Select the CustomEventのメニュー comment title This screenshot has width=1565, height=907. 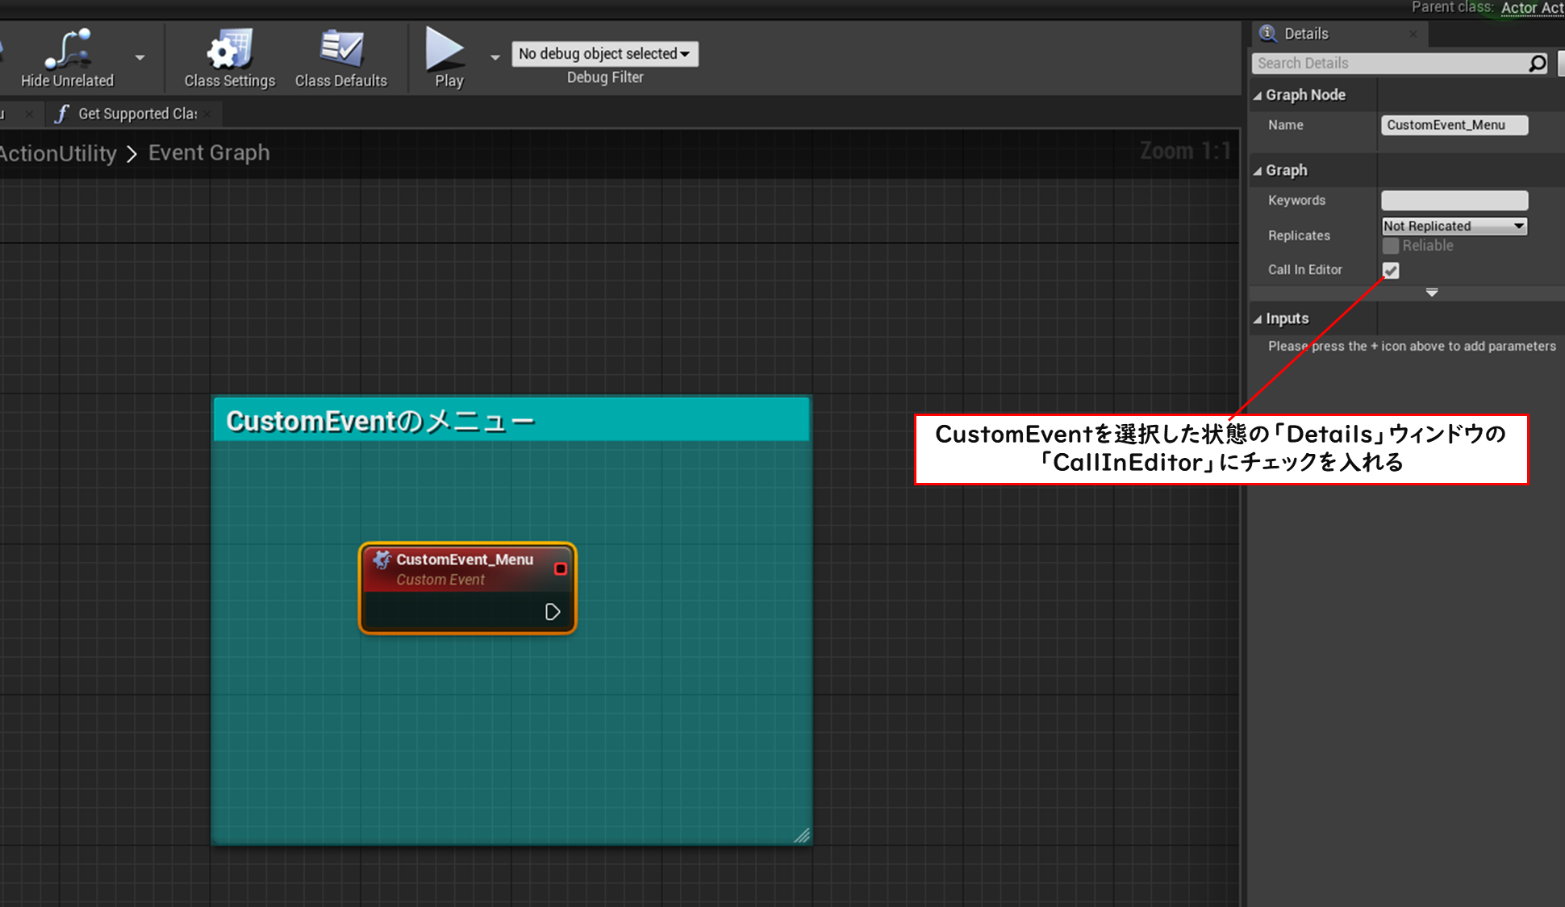pos(379,421)
